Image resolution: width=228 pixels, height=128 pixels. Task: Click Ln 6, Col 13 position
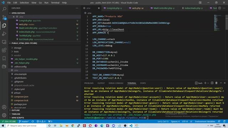pyautogui.click(x=163, y=122)
